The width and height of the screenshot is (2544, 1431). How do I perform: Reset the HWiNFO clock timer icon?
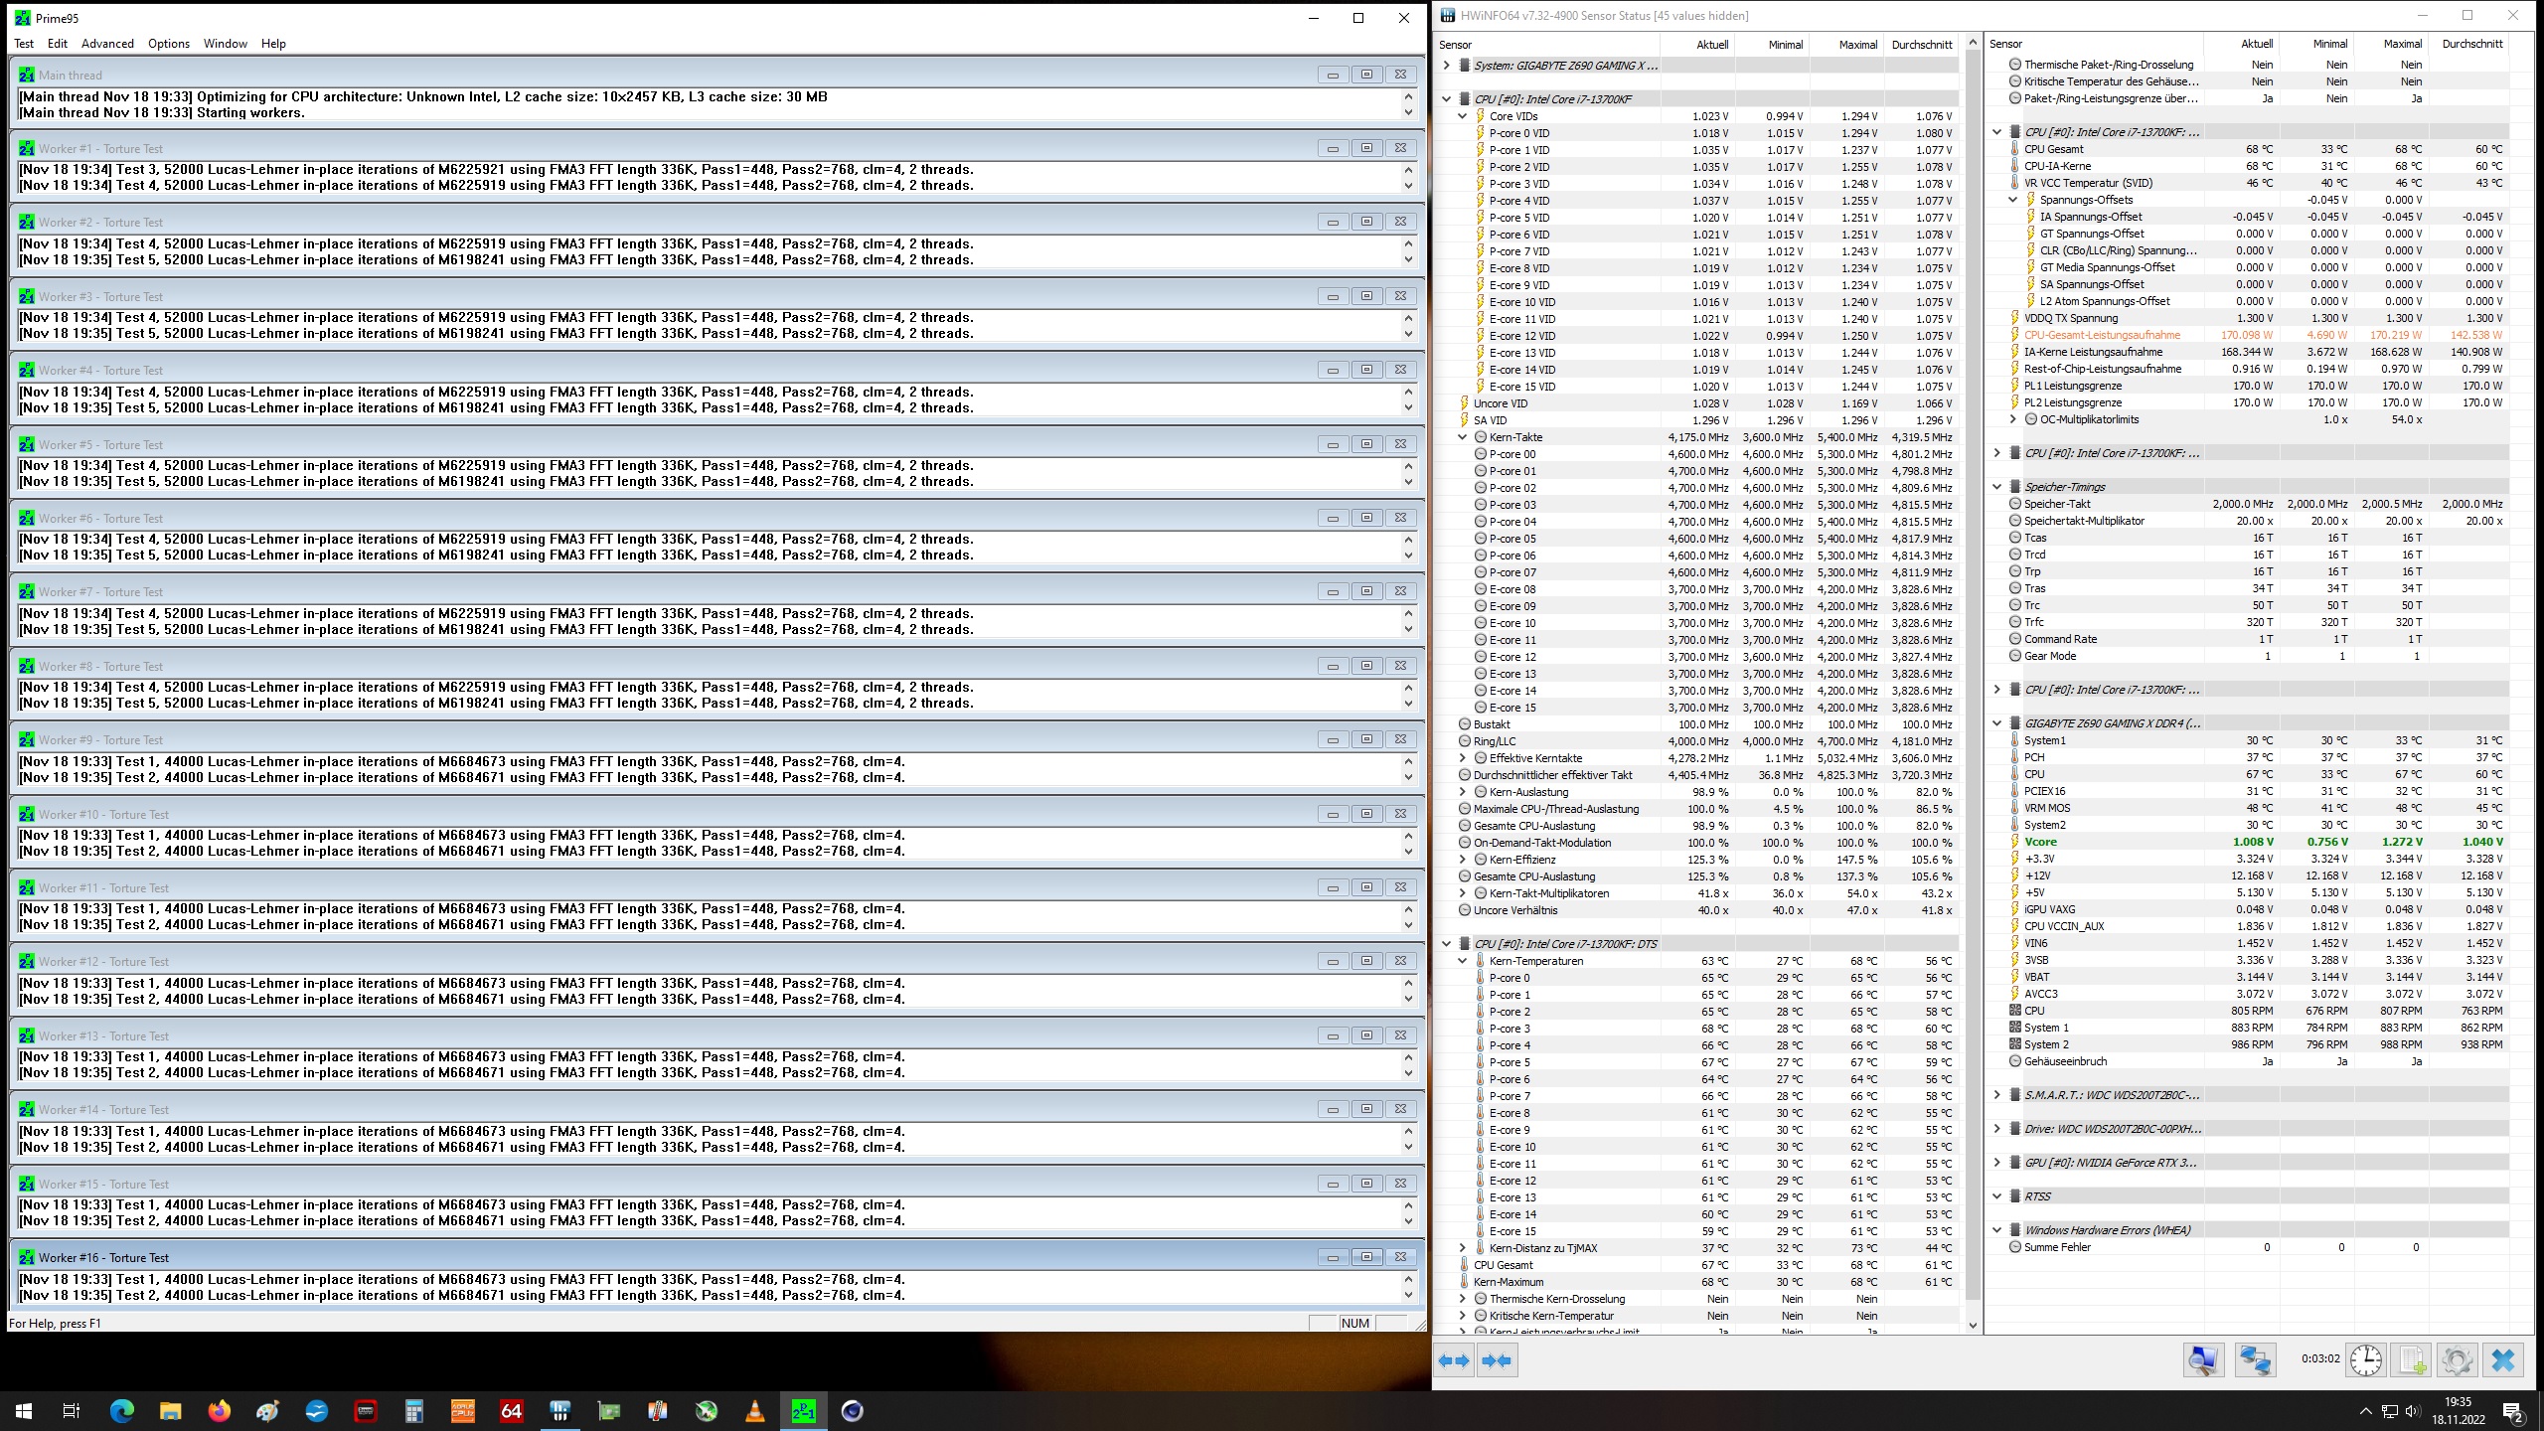point(2365,1360)
